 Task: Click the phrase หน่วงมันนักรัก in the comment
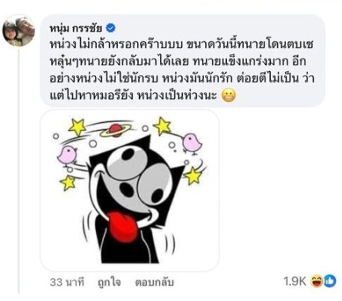(x=197, y=79)
